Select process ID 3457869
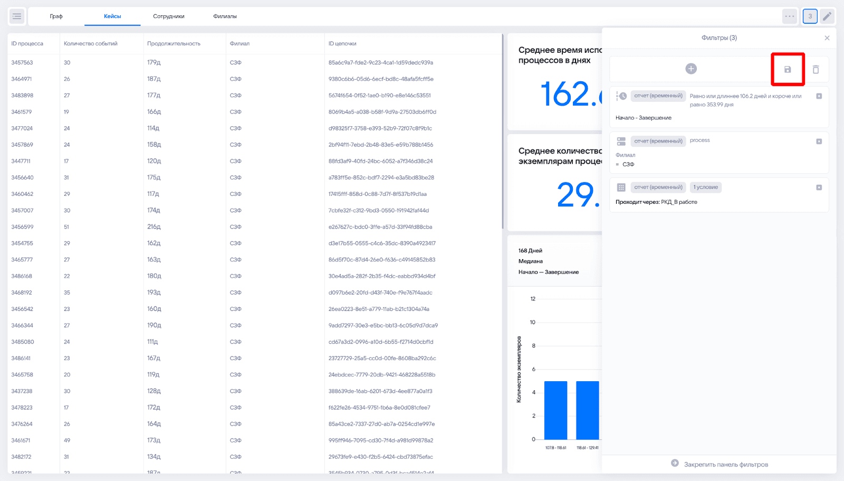The width and height of the screenshot is (844, 481). (x=22, y=145)
